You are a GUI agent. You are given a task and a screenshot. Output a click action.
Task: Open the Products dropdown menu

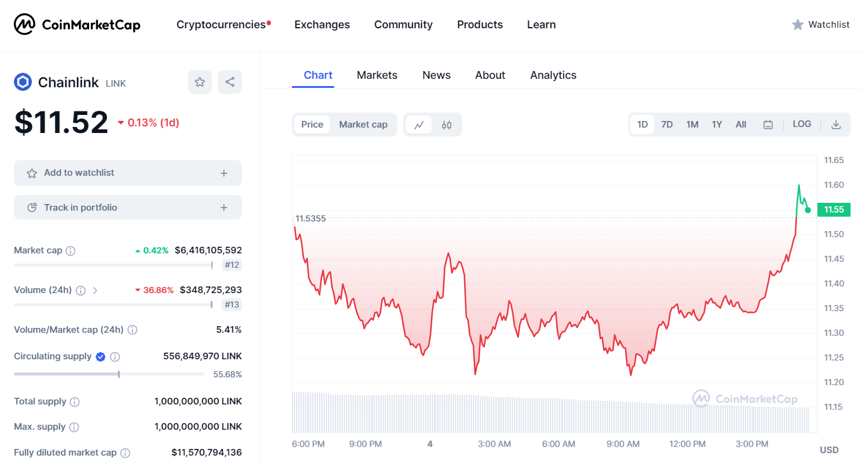pyautogui.click(x=480, y=25)
